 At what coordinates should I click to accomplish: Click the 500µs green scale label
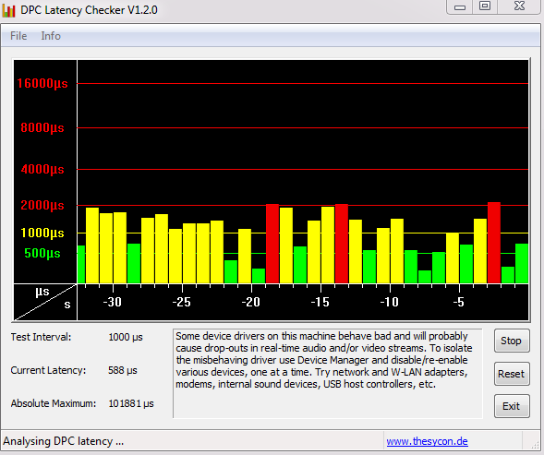coord(42,253)
